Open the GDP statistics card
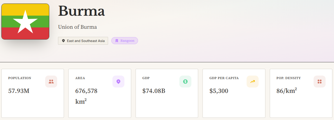 click(x=167, y=93)
